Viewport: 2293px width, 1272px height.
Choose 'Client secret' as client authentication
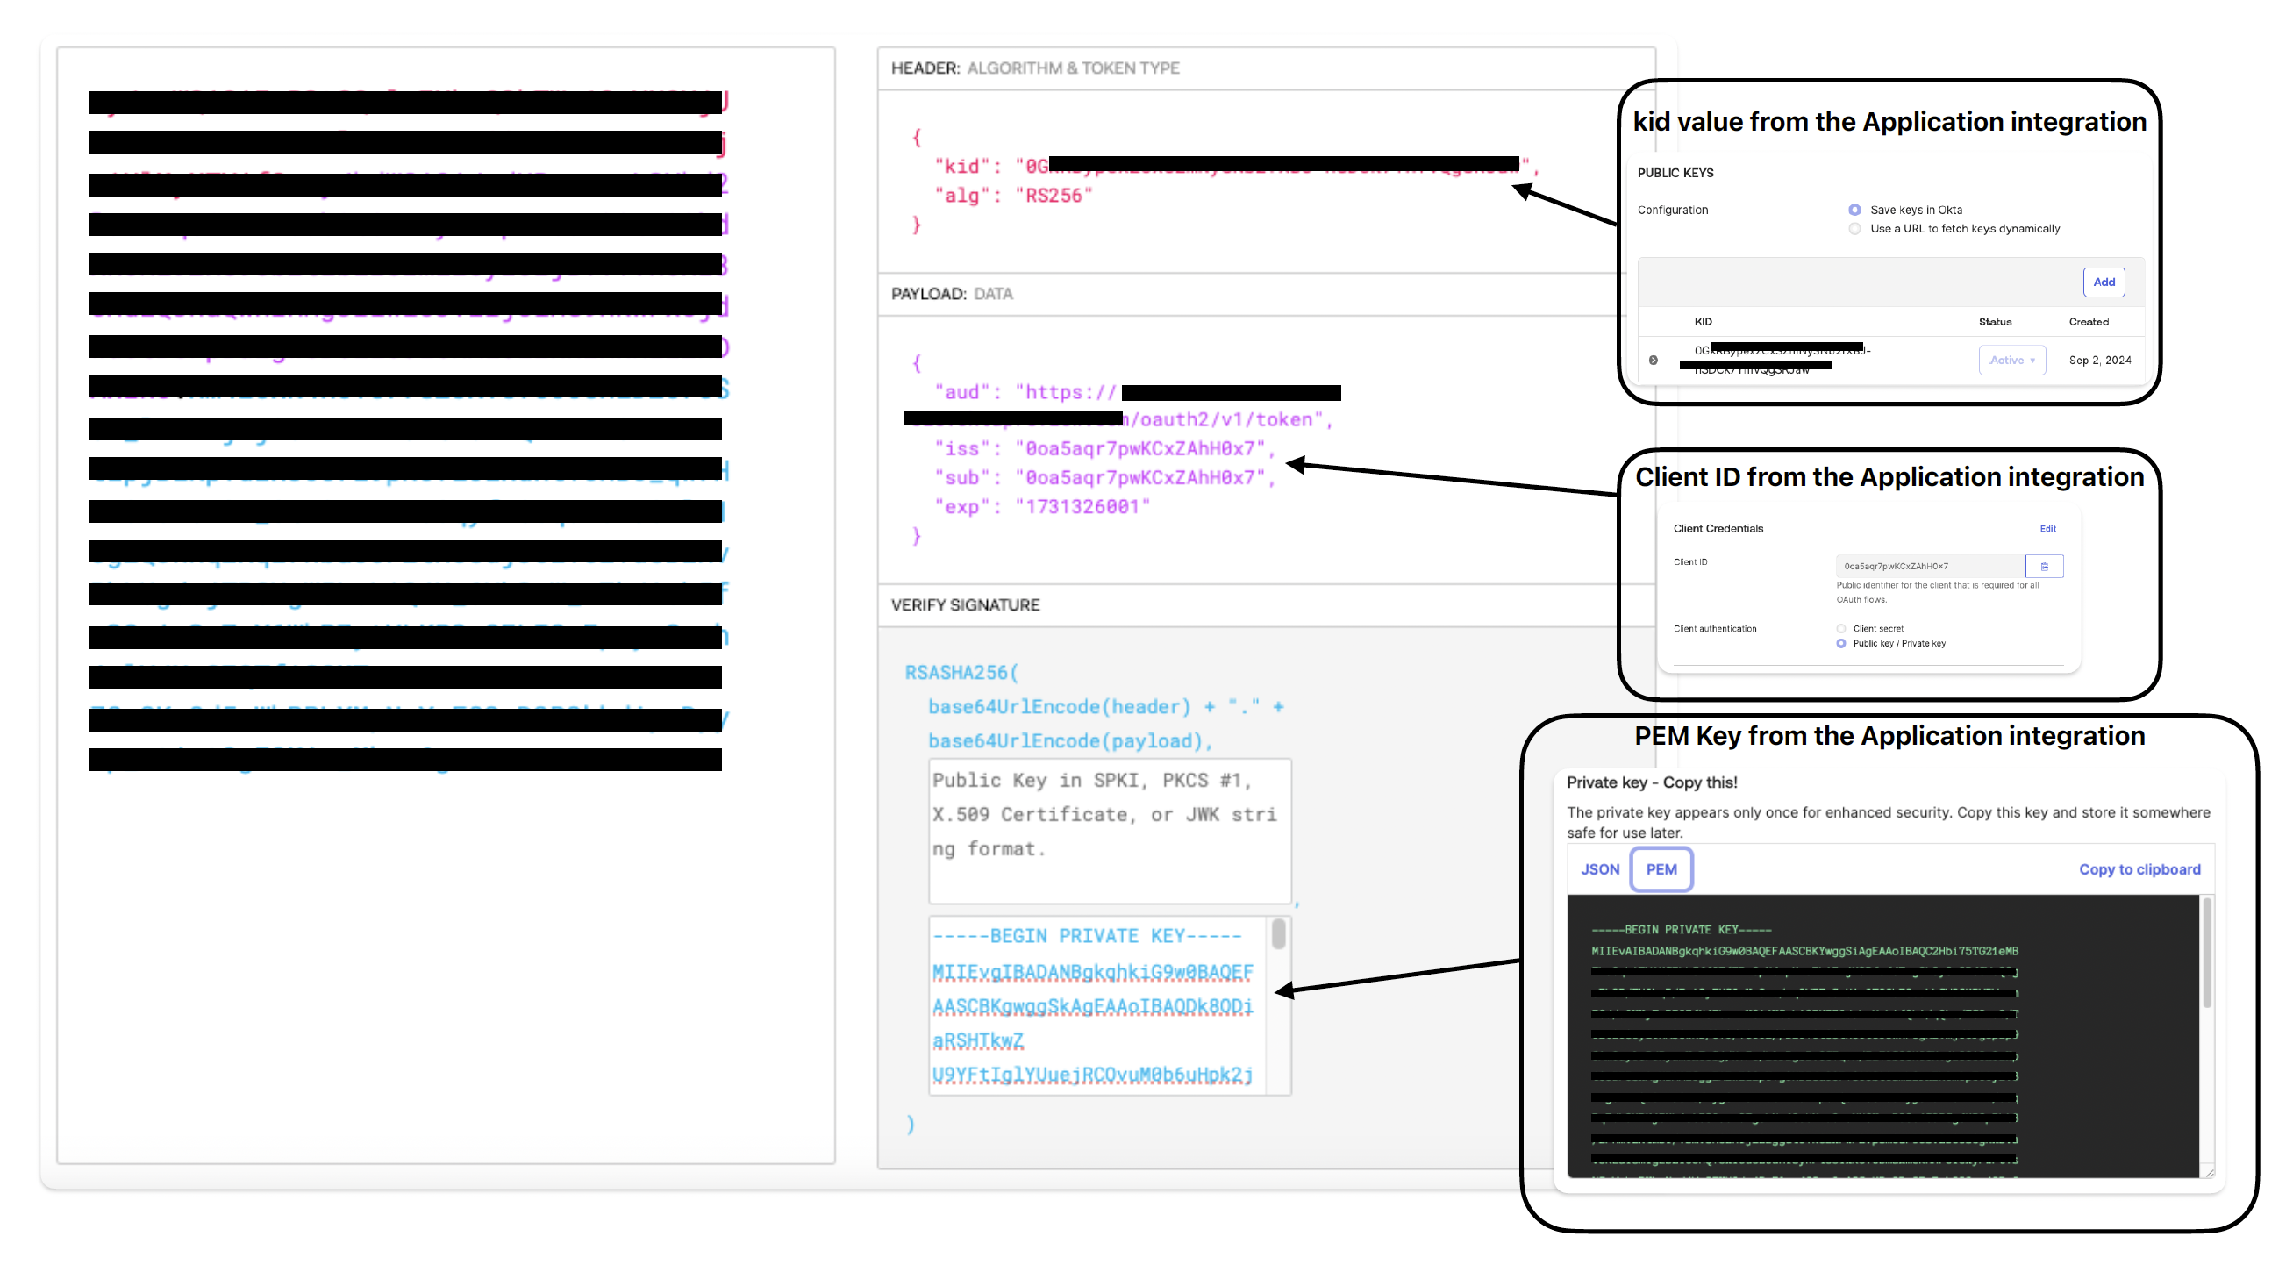tap(1841, 628)
